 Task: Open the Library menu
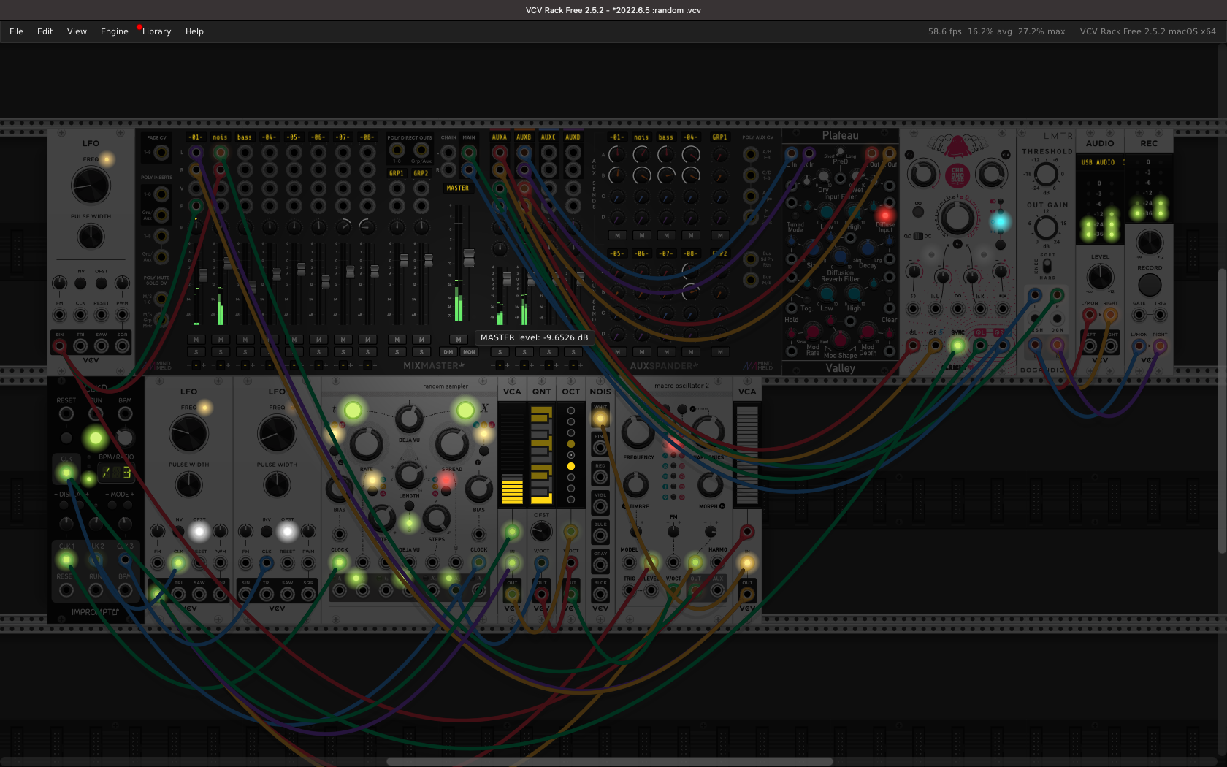pyautogui.click(x=156, y=31)
